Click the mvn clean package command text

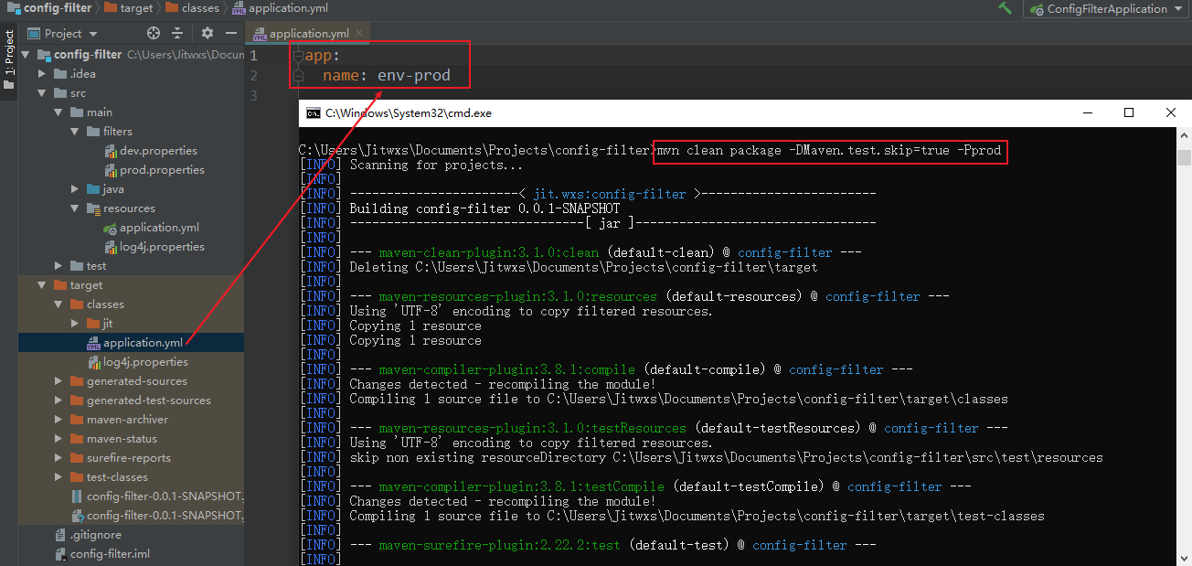[829, 150]
